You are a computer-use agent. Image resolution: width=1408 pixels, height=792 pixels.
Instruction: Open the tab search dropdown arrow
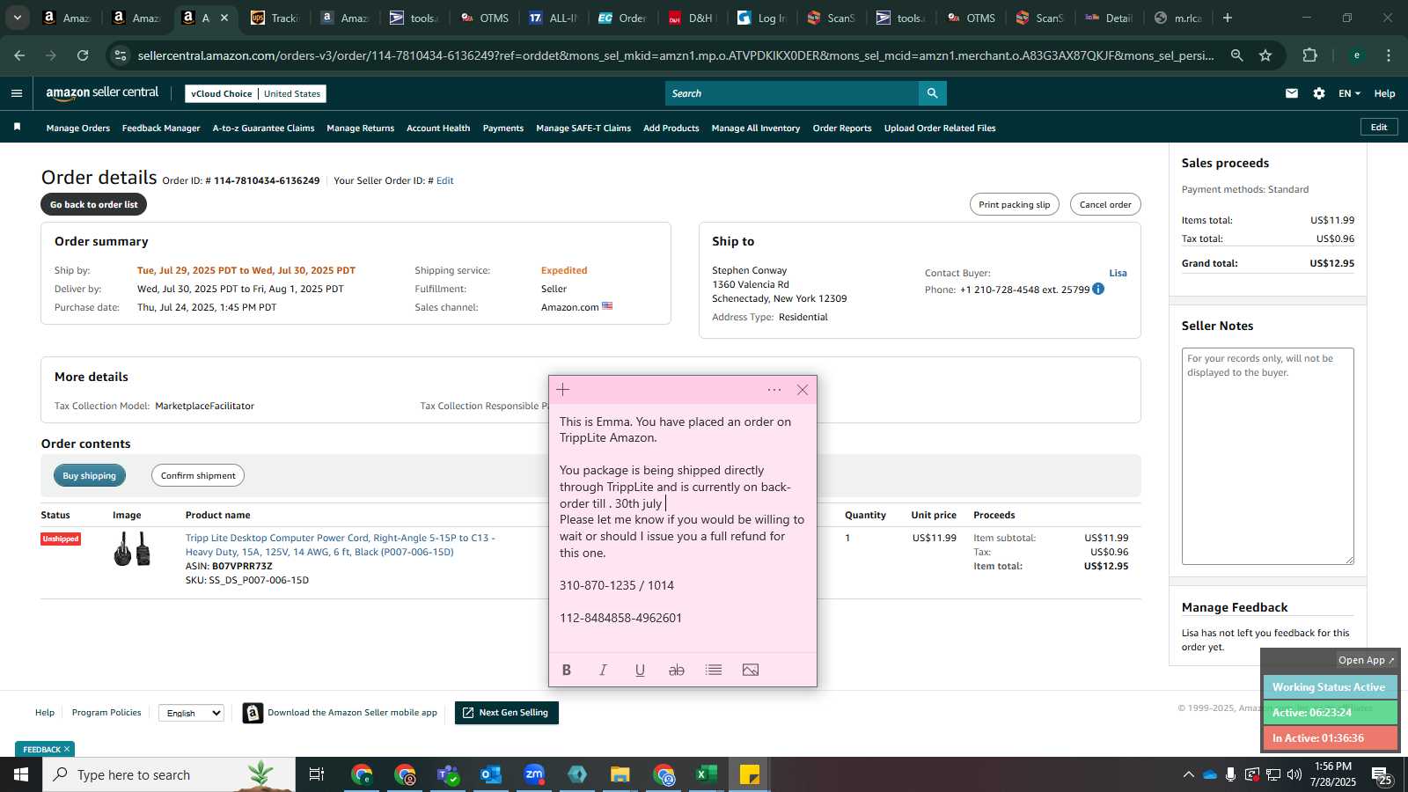17,18
